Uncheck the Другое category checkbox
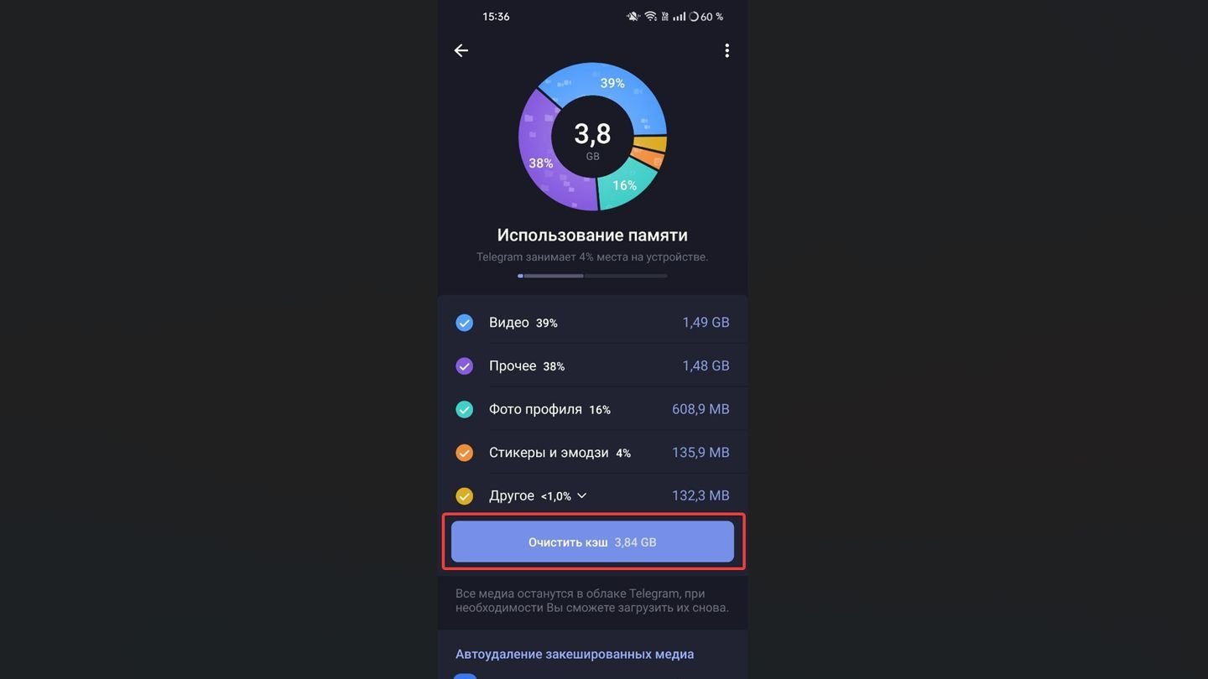1208x679 pixels. (x=464, y=496)
